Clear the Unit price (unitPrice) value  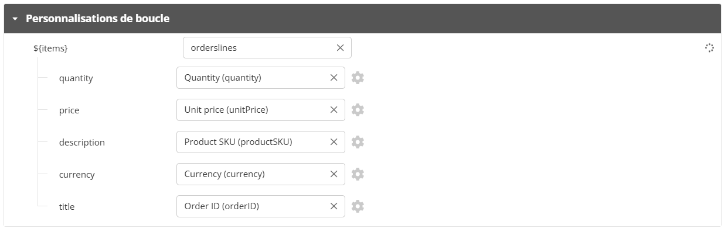334,110
